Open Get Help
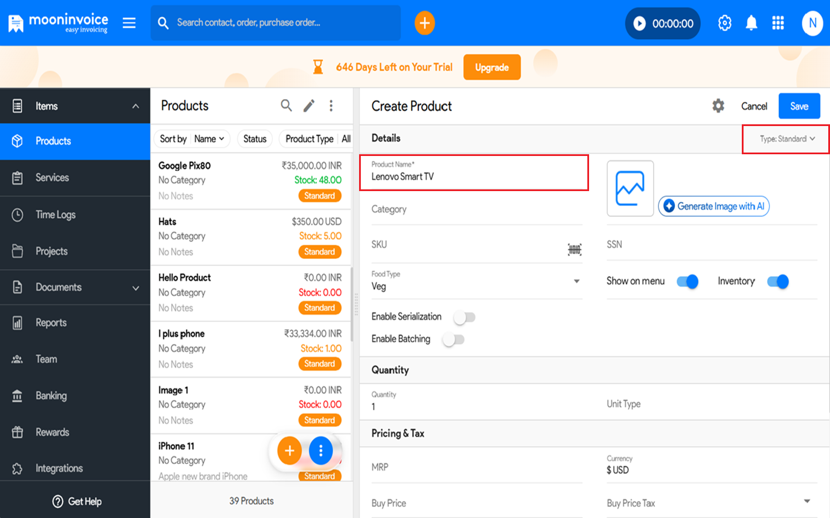Image resolution: width=830 pixels, height=518 pixels. (x=77, y=501)
